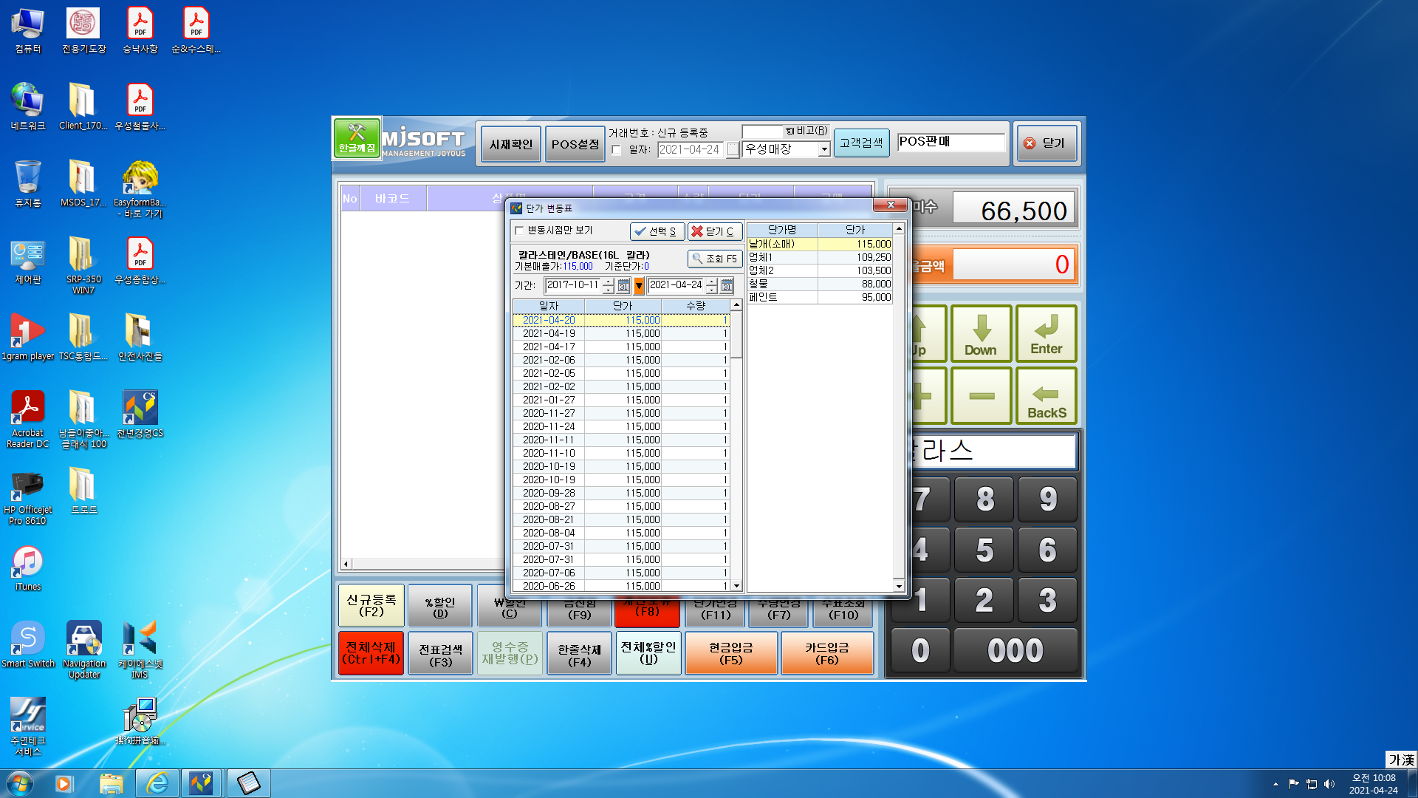1418x798 pixels.
Task: Open Navigation Updater shortcut
Action: tap(84, 650)
